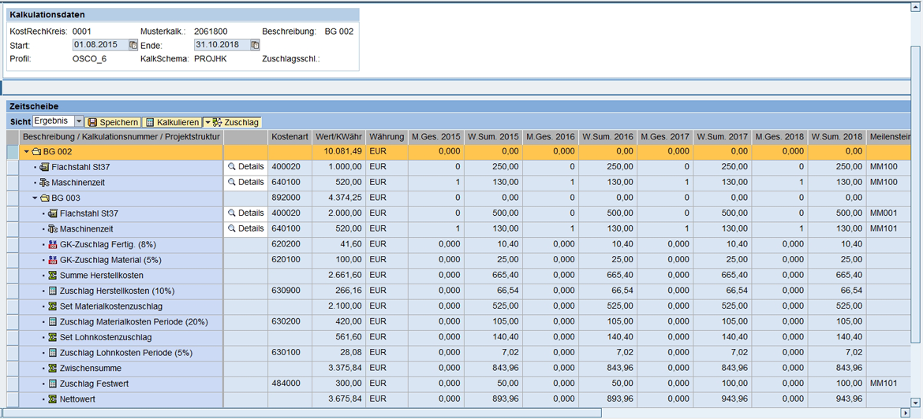Collapse the BG 002 tree node

pyautogui.click(x=26, y=152)
